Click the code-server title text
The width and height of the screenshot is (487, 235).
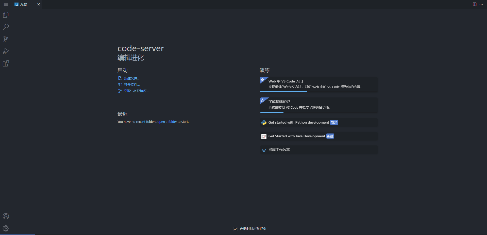(x=141, y=48)
